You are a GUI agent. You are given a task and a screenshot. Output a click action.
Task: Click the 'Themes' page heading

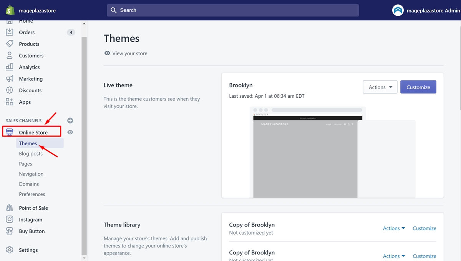[121, 38]
